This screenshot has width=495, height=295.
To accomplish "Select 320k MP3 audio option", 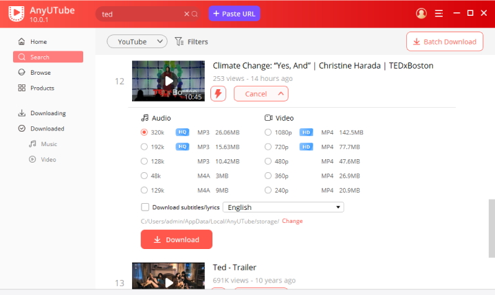I will pos(144,132).
